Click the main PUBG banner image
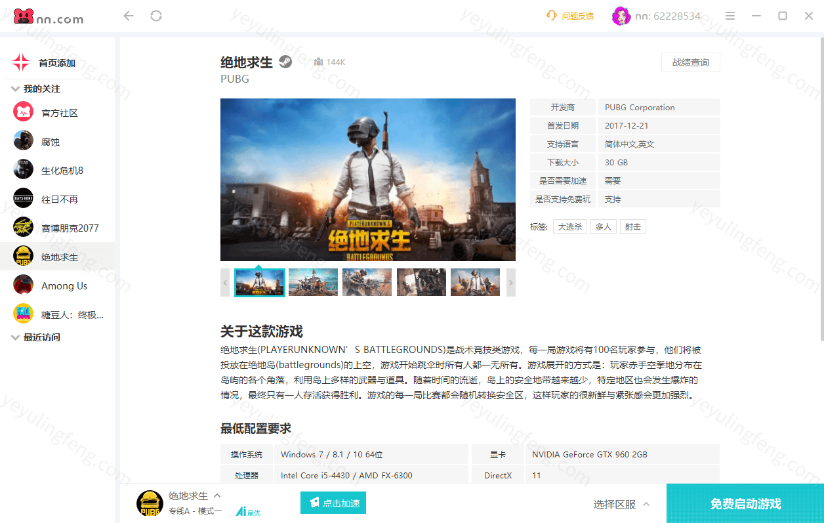Image resolution: width=824 pixels, height=523 pixels. [368, 180]
